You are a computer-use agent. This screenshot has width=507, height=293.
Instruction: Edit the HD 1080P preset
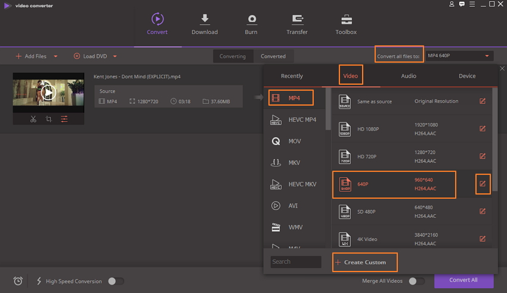[483, 129]
